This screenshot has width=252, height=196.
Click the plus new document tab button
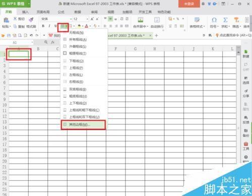point(156,35)
